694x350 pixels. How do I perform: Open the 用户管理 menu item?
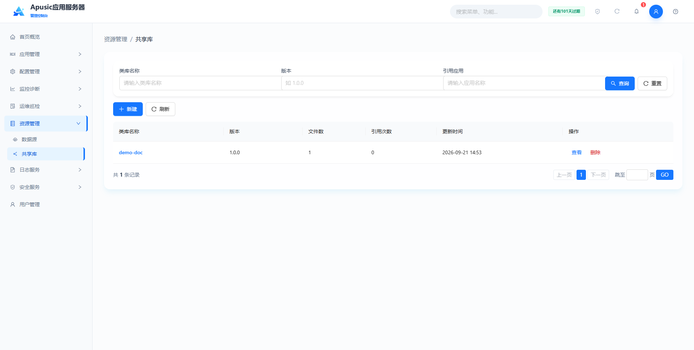(x=46, y=204)
